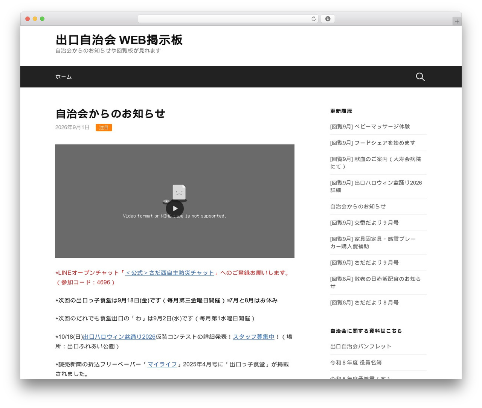Viewport: 482px width, 408px height.
Task: Open the マイライフ link
Action: 162,364
